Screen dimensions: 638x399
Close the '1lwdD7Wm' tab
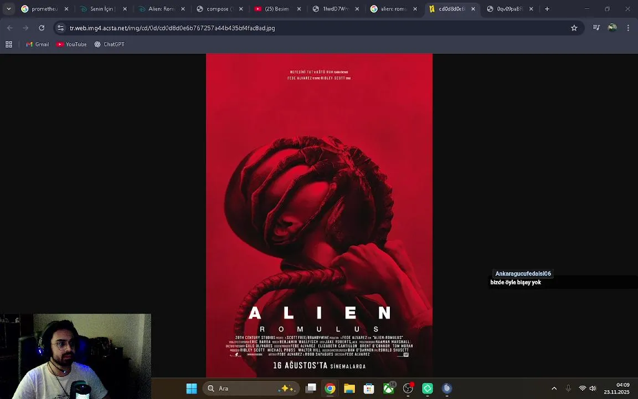[357, 9]
